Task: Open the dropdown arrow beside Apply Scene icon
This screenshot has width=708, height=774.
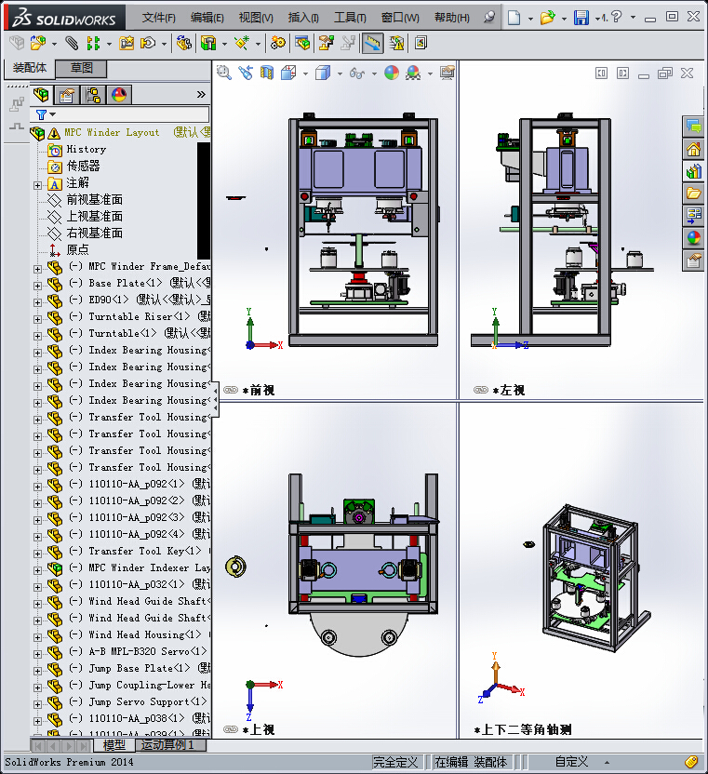Action: pos(430,74)
